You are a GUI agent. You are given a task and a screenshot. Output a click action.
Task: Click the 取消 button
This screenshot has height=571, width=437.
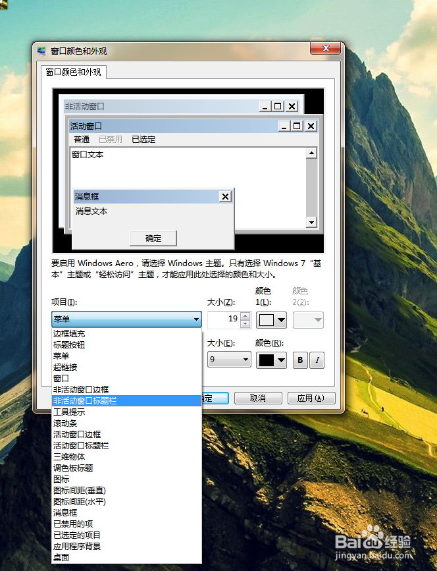click(258, 398)
